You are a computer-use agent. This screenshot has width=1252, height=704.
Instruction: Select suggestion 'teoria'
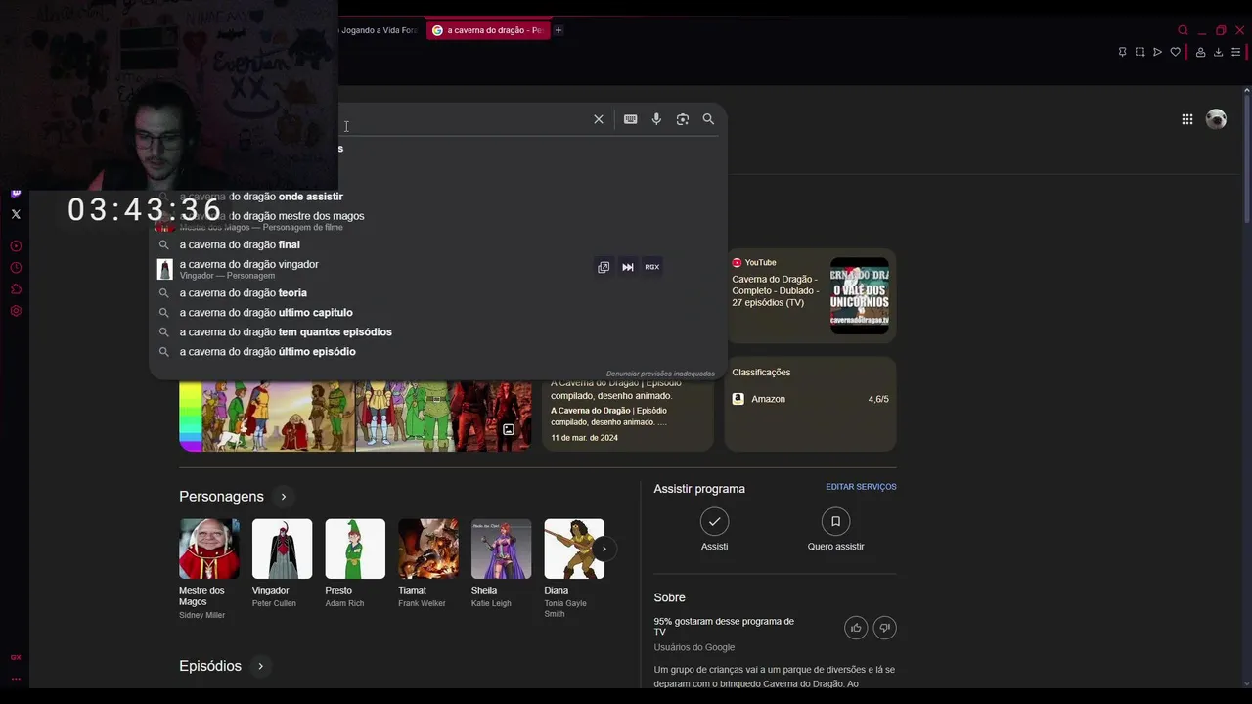pyautogui.click(x=438, y=293)
